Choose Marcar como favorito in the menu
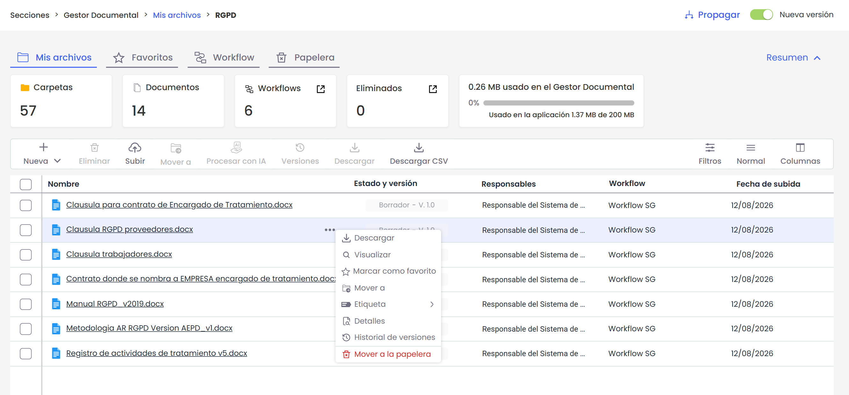 point(388,271)
